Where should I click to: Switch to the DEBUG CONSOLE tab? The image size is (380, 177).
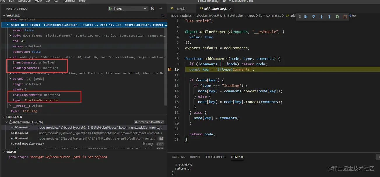click(215, 157)
